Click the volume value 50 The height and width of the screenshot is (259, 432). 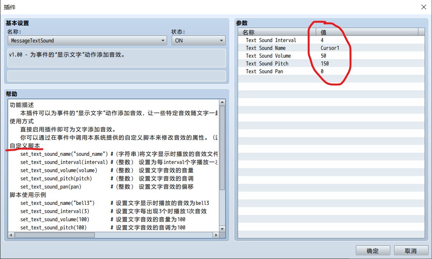324,56
